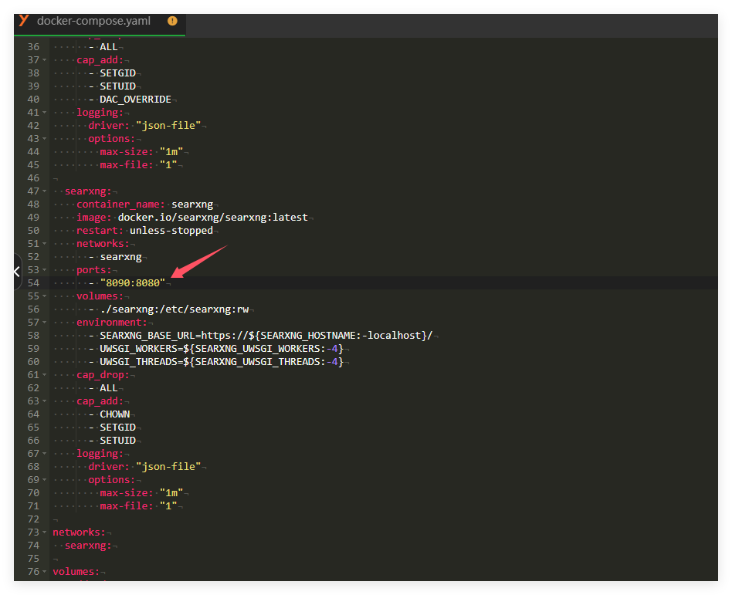Fold the cap_drop section at line 61
The height and width of the screenshot is (595, 732).
click(45, 375)
